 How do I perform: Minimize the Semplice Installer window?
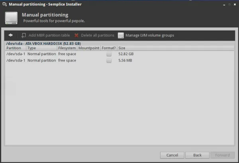coord(224,5)
